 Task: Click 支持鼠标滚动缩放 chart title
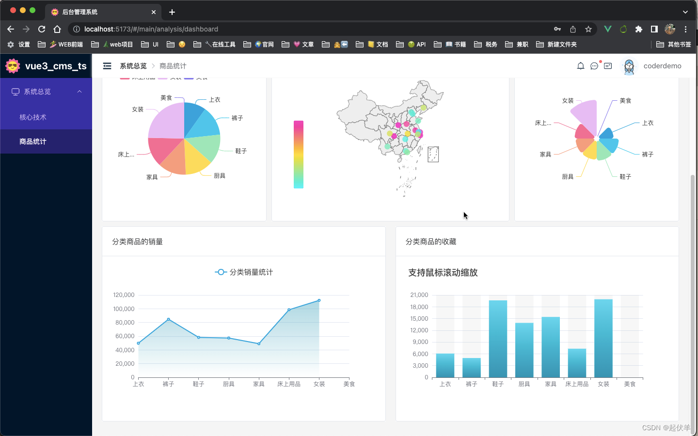coord(443,273)
